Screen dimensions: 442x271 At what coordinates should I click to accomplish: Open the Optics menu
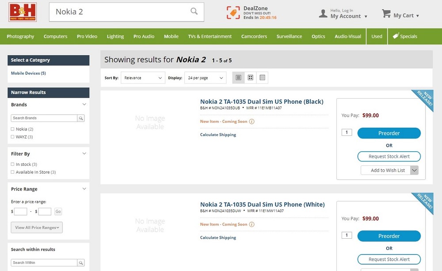coord(318,36)
